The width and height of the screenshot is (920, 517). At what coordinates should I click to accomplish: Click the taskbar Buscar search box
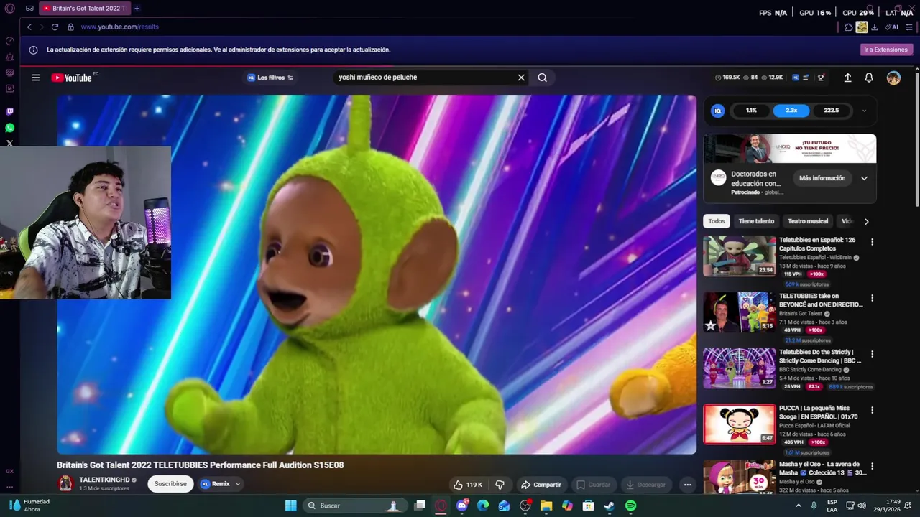pyautogui.click(x=354, y=506)
